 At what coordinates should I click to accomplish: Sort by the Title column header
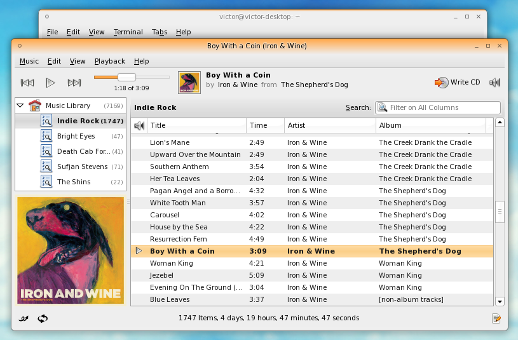click(x=197, y=126)
